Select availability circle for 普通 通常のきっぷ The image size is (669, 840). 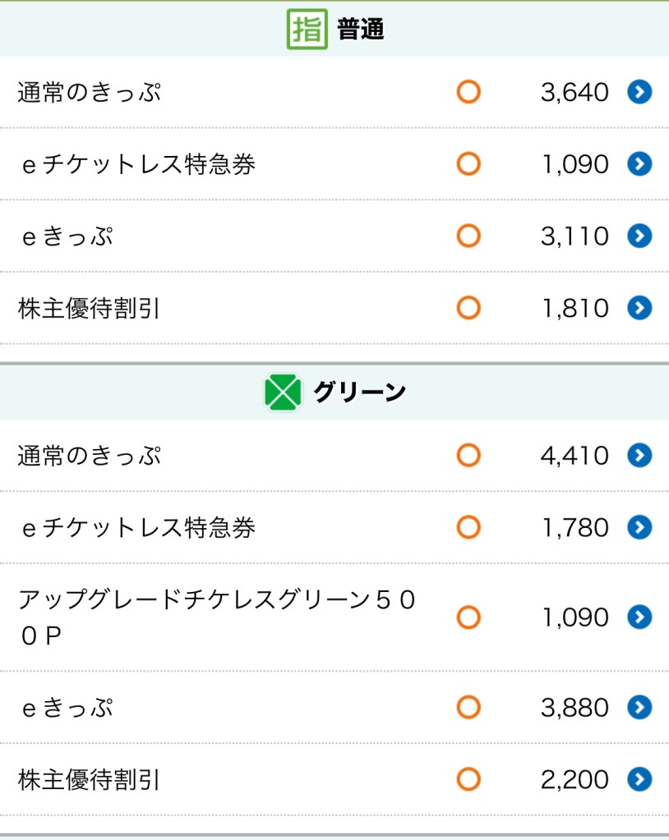pyautogui.click(x=468, y=92)
